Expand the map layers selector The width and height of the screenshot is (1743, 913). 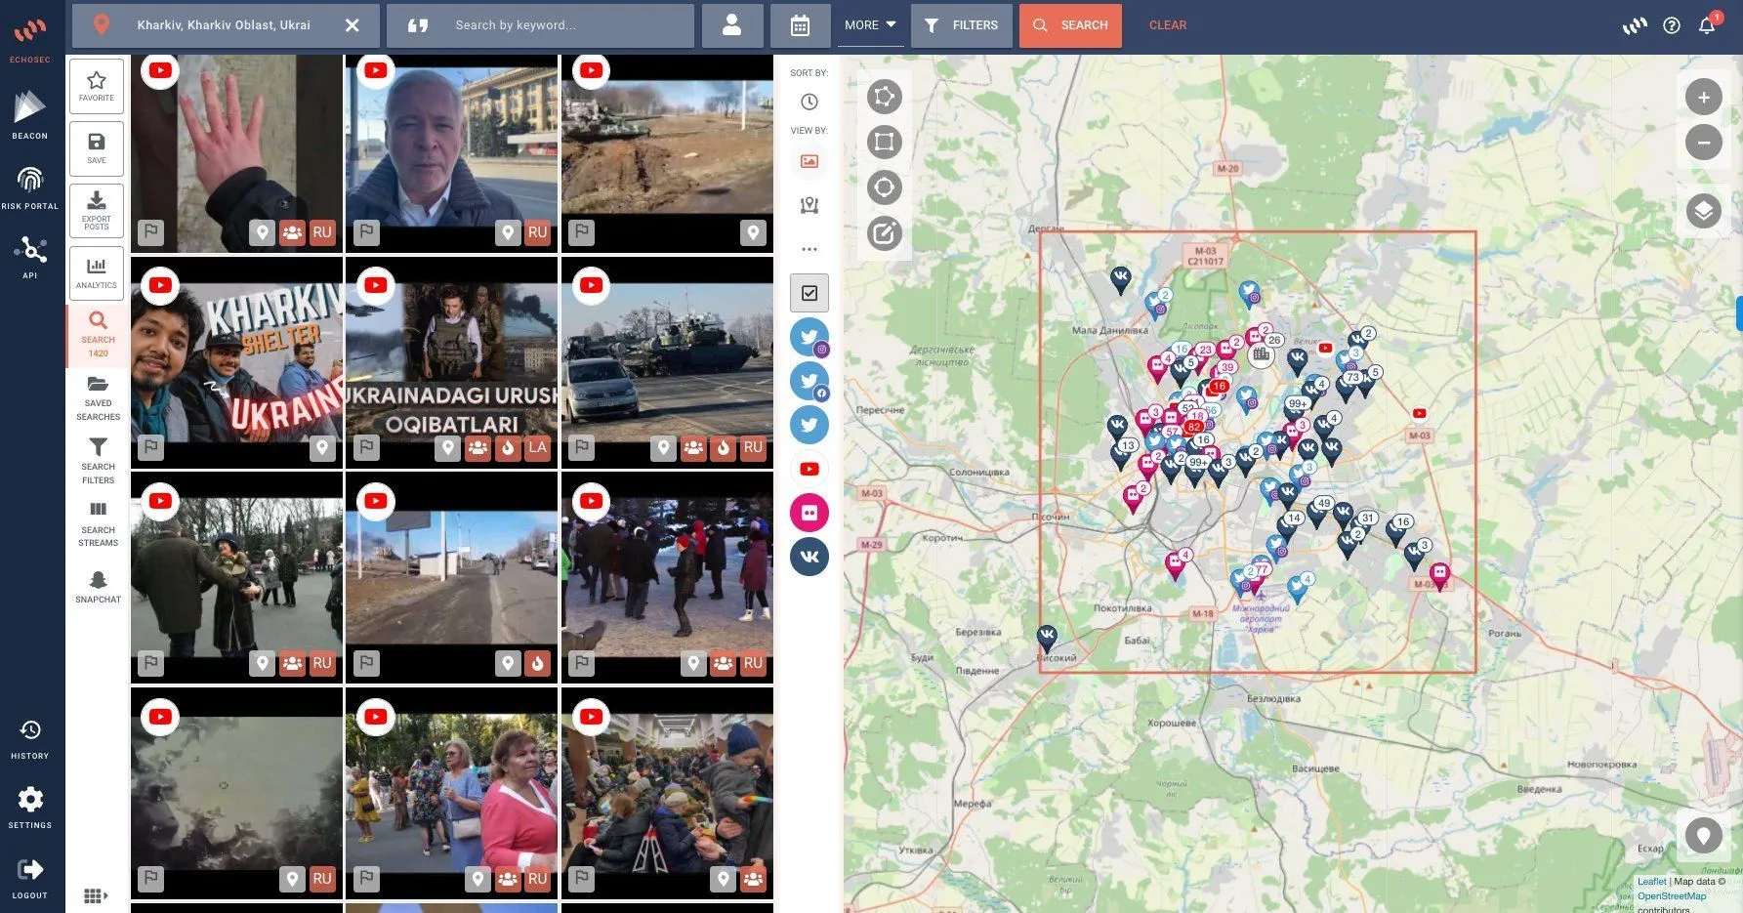pyautogui.click(x=1704, y=210)
